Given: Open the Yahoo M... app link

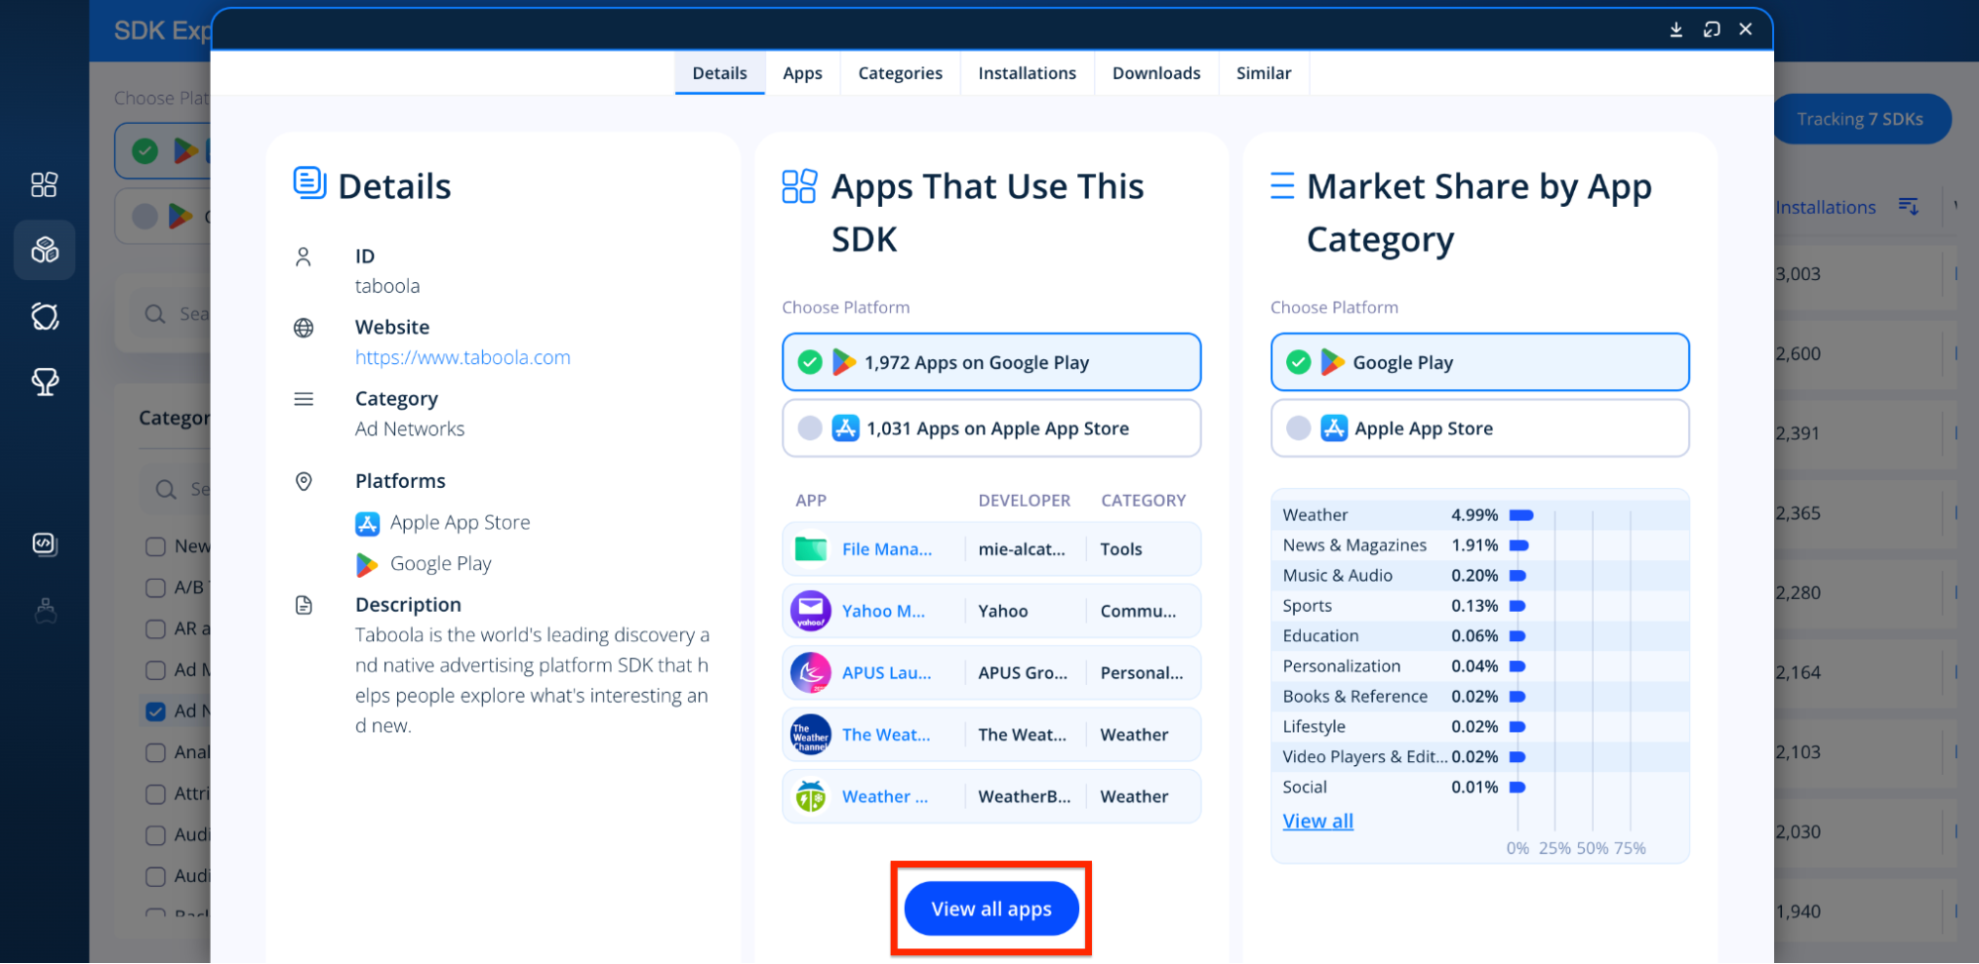Looking at the screenshot, I should point(884,612).
